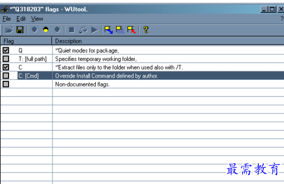
Task: Open the Edit menu
Action: click(x=21, y=18)
